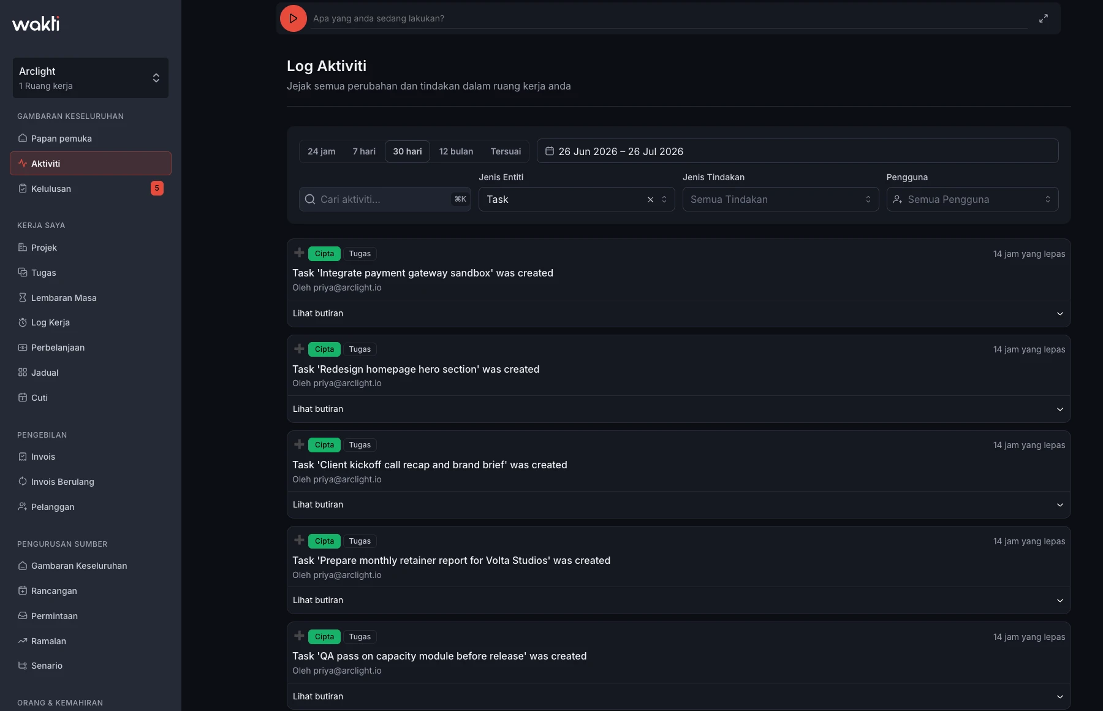Open Permintaan in the sidebar

click(91, 616)
